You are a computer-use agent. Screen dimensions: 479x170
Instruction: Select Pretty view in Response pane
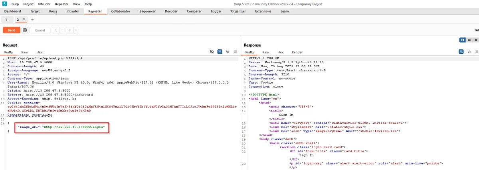click(249, 52)
